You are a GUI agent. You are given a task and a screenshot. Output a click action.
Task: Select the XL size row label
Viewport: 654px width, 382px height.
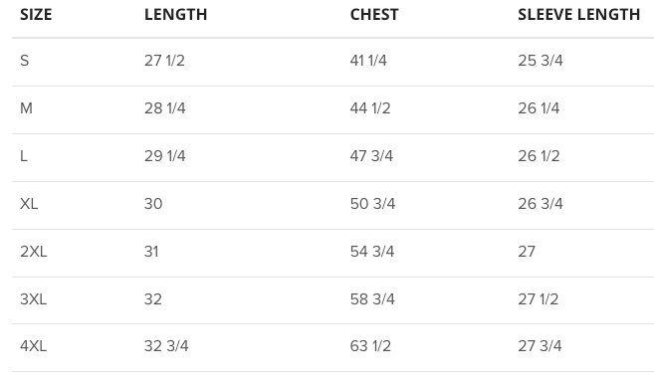pyautogui.click(x=29, y=204)
